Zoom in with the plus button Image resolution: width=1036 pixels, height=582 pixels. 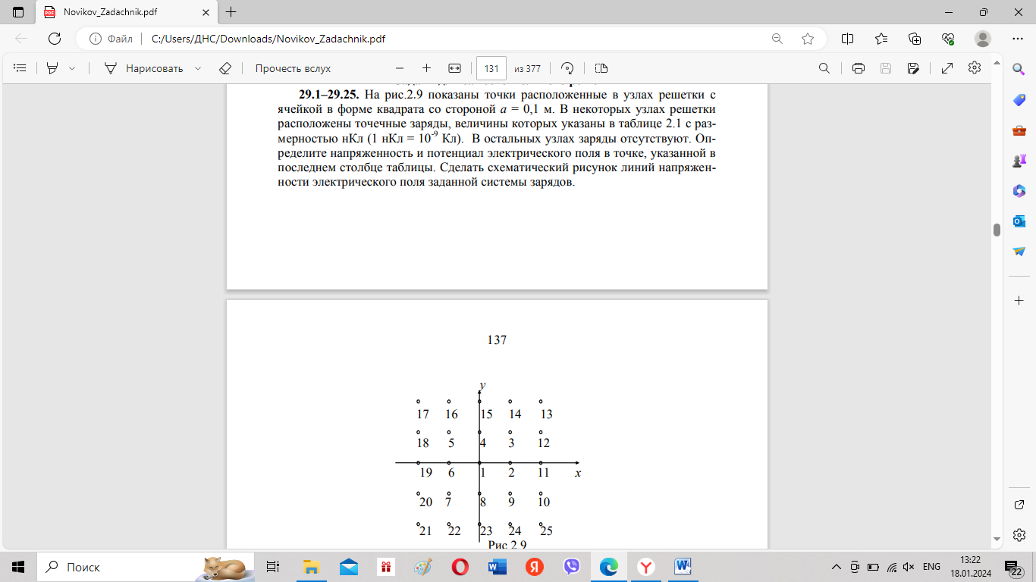426,68
